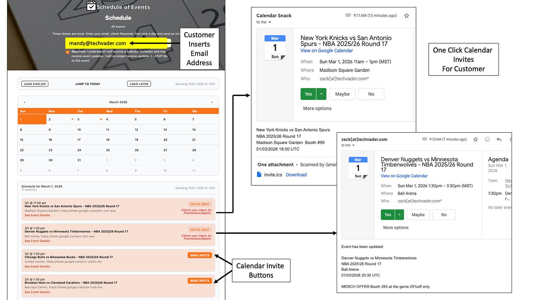Screen dimensions: 534x300
Task: Accept Nuggets vs Timberwolves invite with Yes
Action: (x=388, y=215)
